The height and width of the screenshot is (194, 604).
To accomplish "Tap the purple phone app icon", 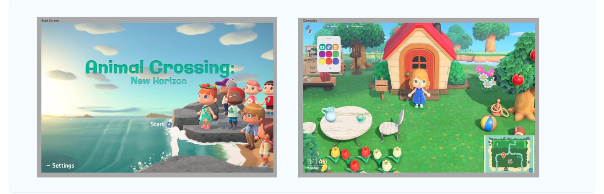I will pos(322,54).
